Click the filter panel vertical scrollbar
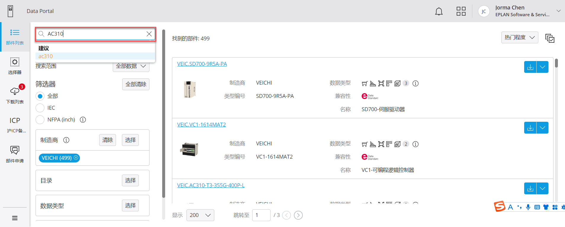The height and width of the screenshot is (227, 565). (164, 113)
